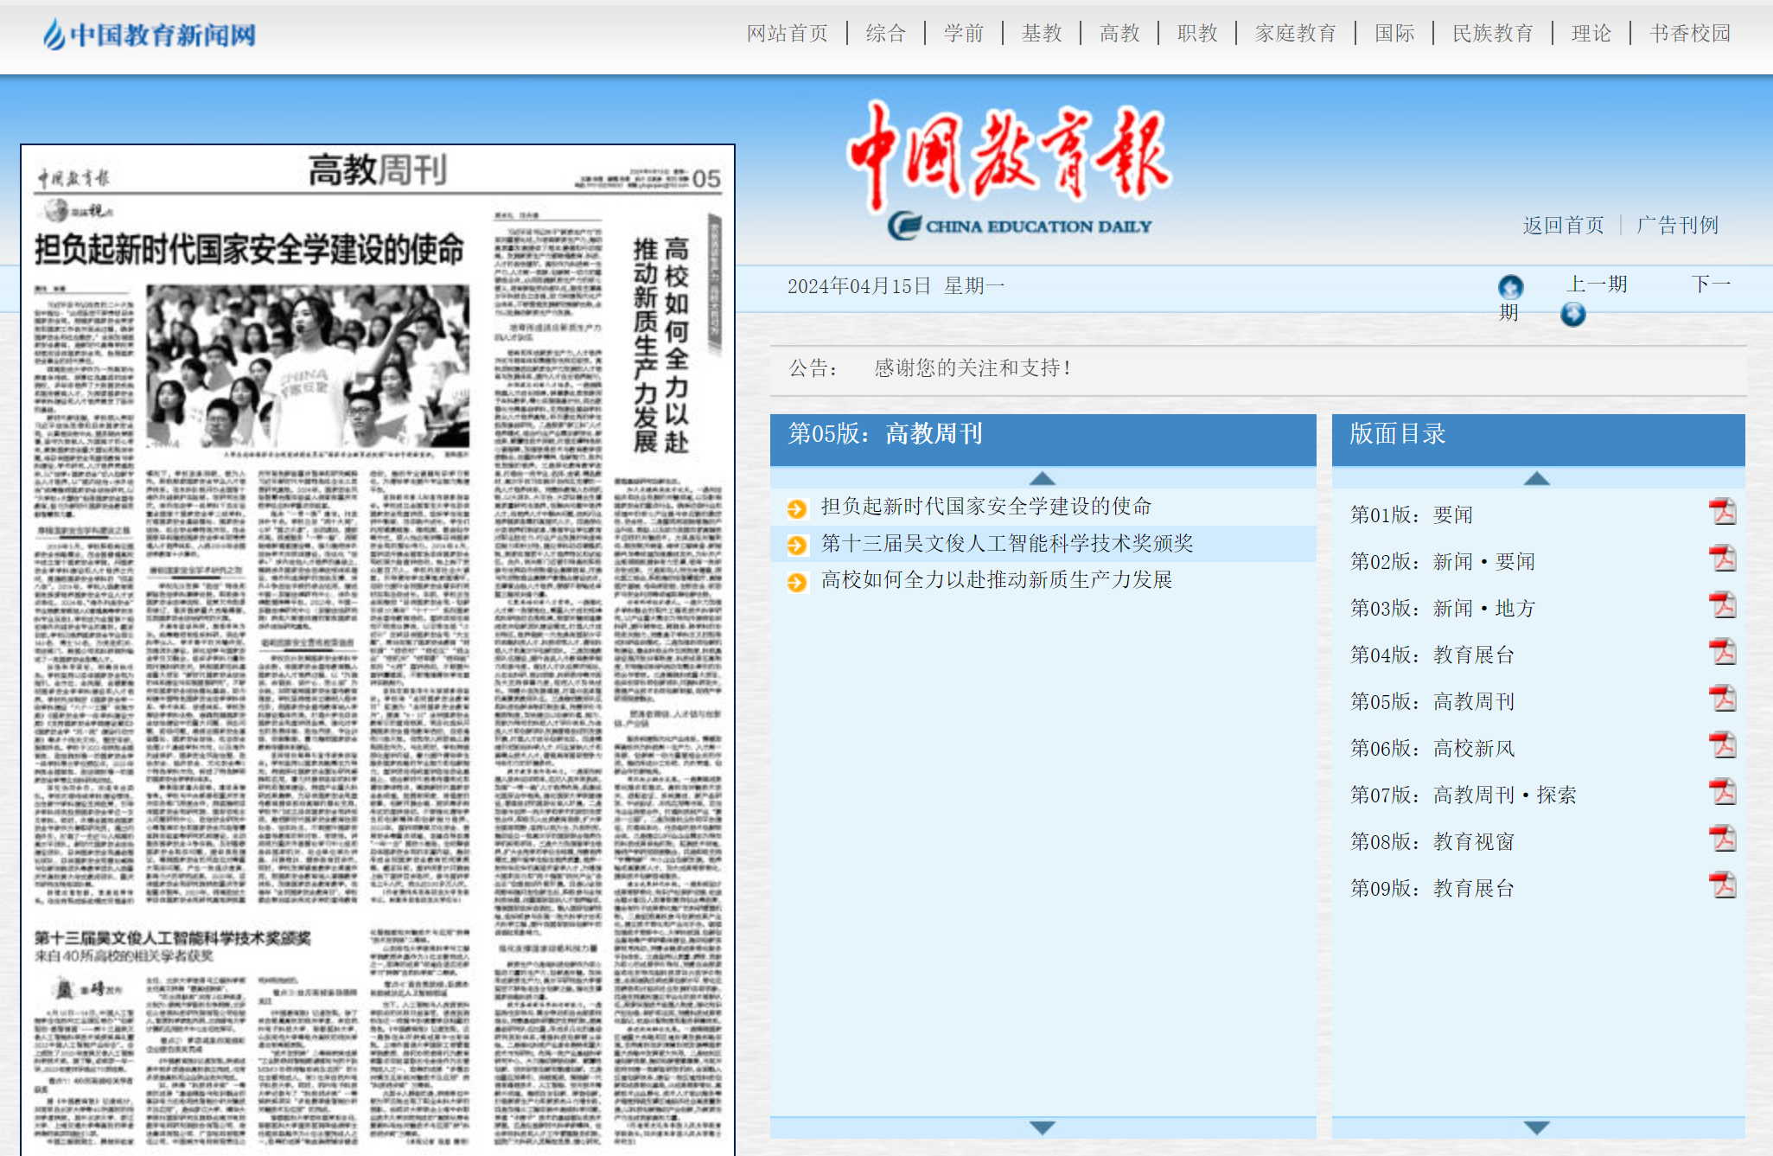This screenshot has height=1156, width=1773.
Task: Open 高教 navigation item
Action: point(1119,34)
